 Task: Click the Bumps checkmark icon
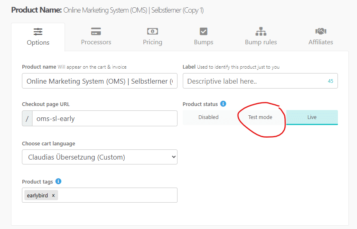(x=203, y=31)
